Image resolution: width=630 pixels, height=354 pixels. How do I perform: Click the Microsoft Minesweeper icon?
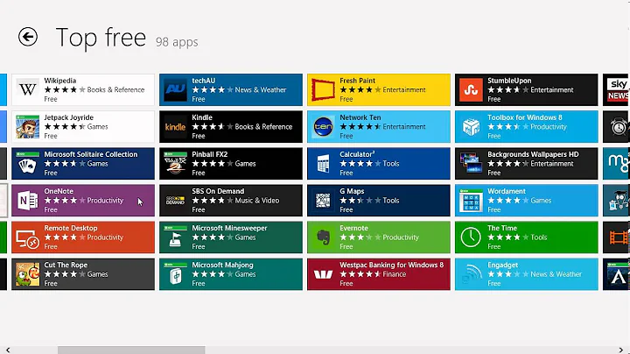[176, 237]
